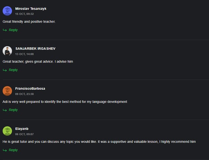Click the 09 OCT, 23:38 timestamp

(24, 94)
